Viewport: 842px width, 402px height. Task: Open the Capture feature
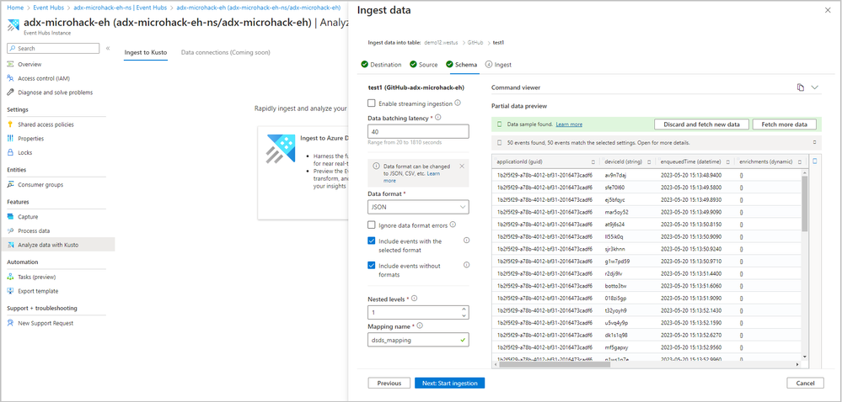tap(28, 216)
